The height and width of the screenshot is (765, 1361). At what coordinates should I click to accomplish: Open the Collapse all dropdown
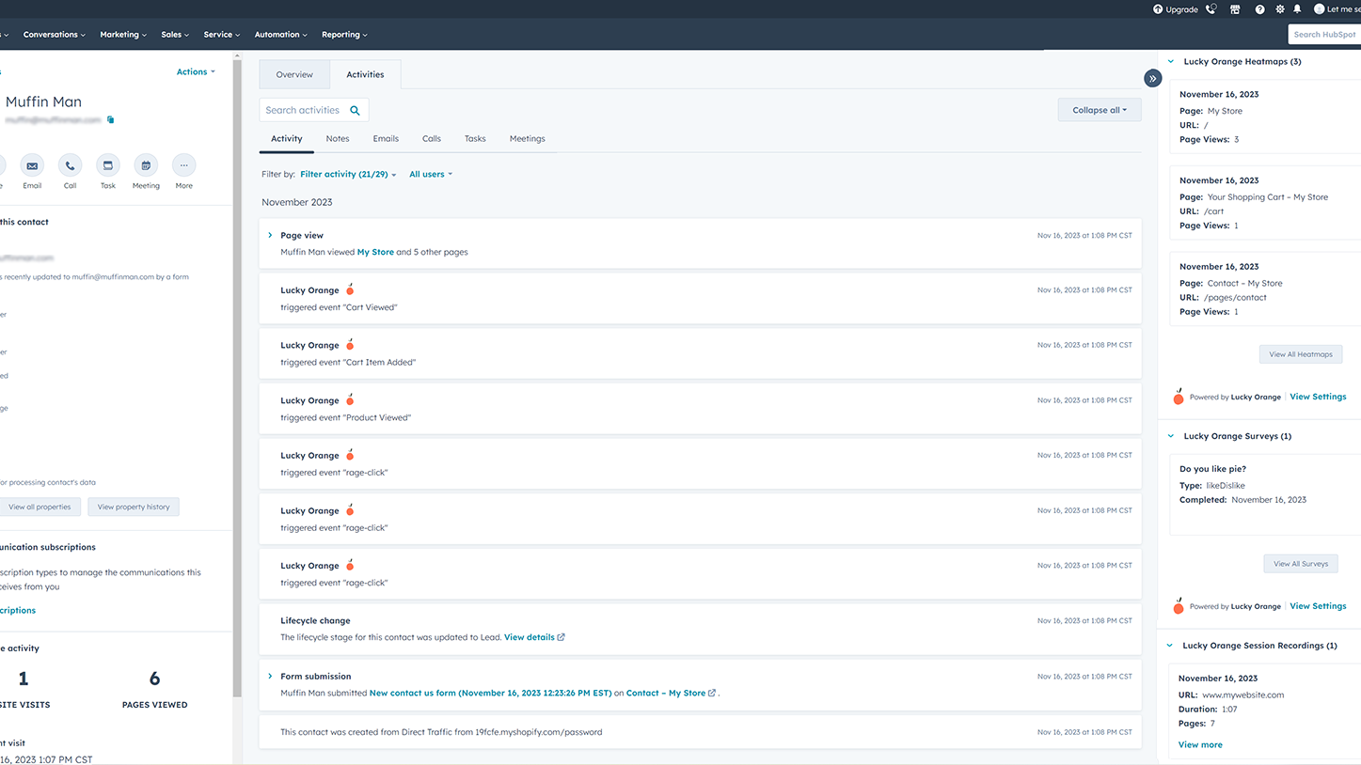pyautogui.click(x=1099, y=110)
